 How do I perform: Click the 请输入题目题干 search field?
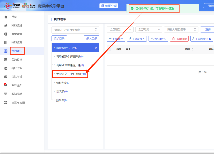pyautogui.click(x=179, y=30)
